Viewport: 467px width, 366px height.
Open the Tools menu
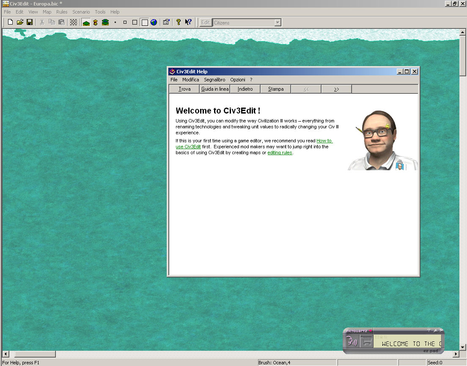click(100, 12)
